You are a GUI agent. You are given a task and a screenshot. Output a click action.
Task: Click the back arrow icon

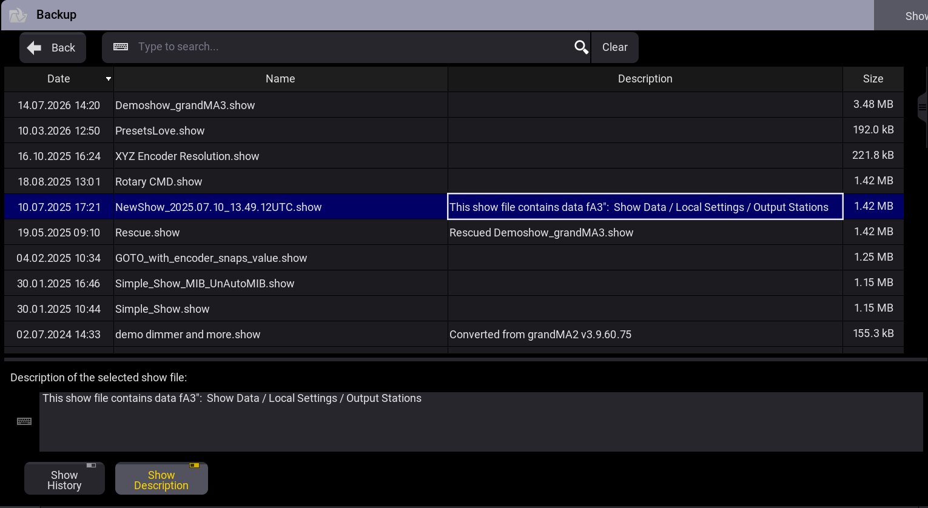coord(35,47)
